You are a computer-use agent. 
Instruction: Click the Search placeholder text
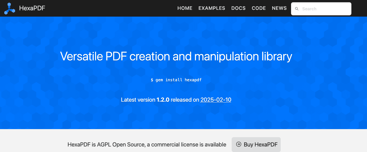coord(309,9)
